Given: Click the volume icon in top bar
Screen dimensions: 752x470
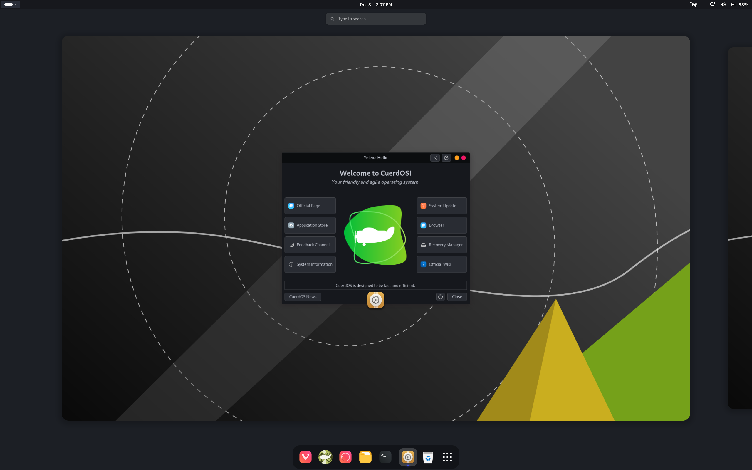Looking at the screenshot, I should pos(723,4).
